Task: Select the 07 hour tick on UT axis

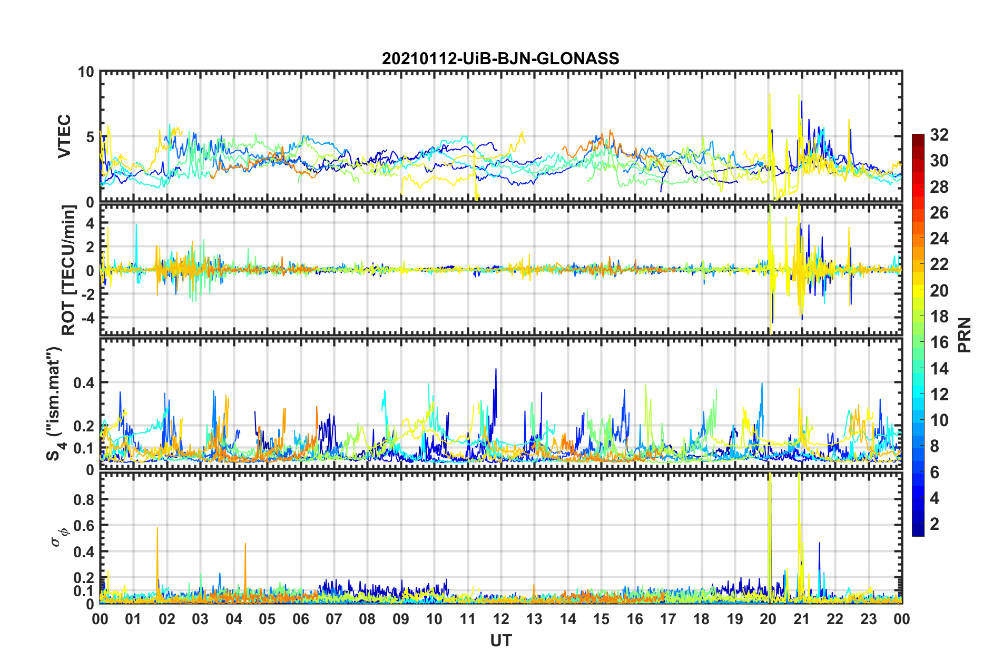Action: coord(334,619)
